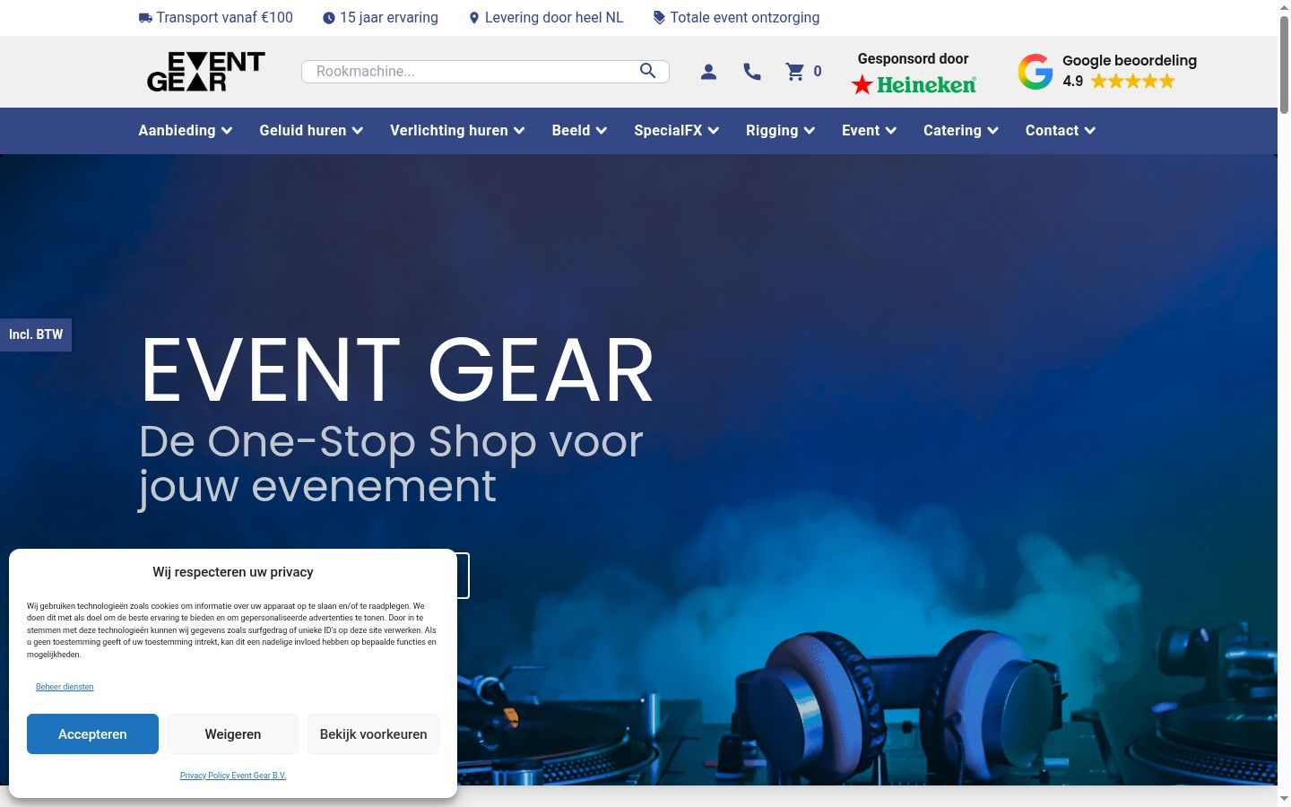Open the Beeld menu label
Image resolution: width=1291 pixels, height=807 pixels.
[x=571, y=131]
